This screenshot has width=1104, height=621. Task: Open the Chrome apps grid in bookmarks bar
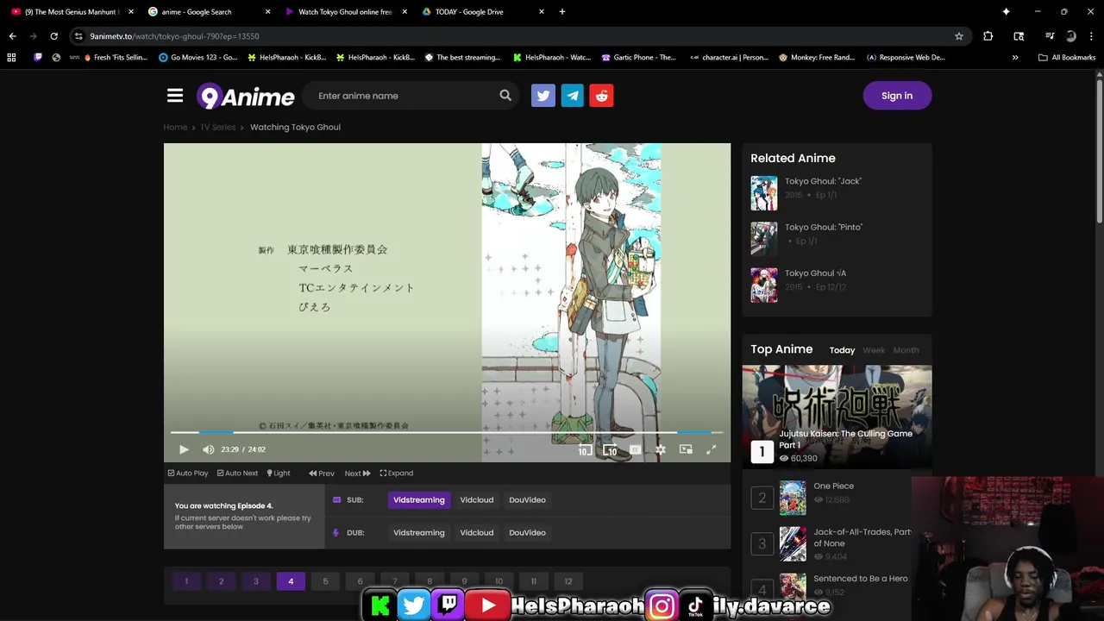tap(11, 58)
